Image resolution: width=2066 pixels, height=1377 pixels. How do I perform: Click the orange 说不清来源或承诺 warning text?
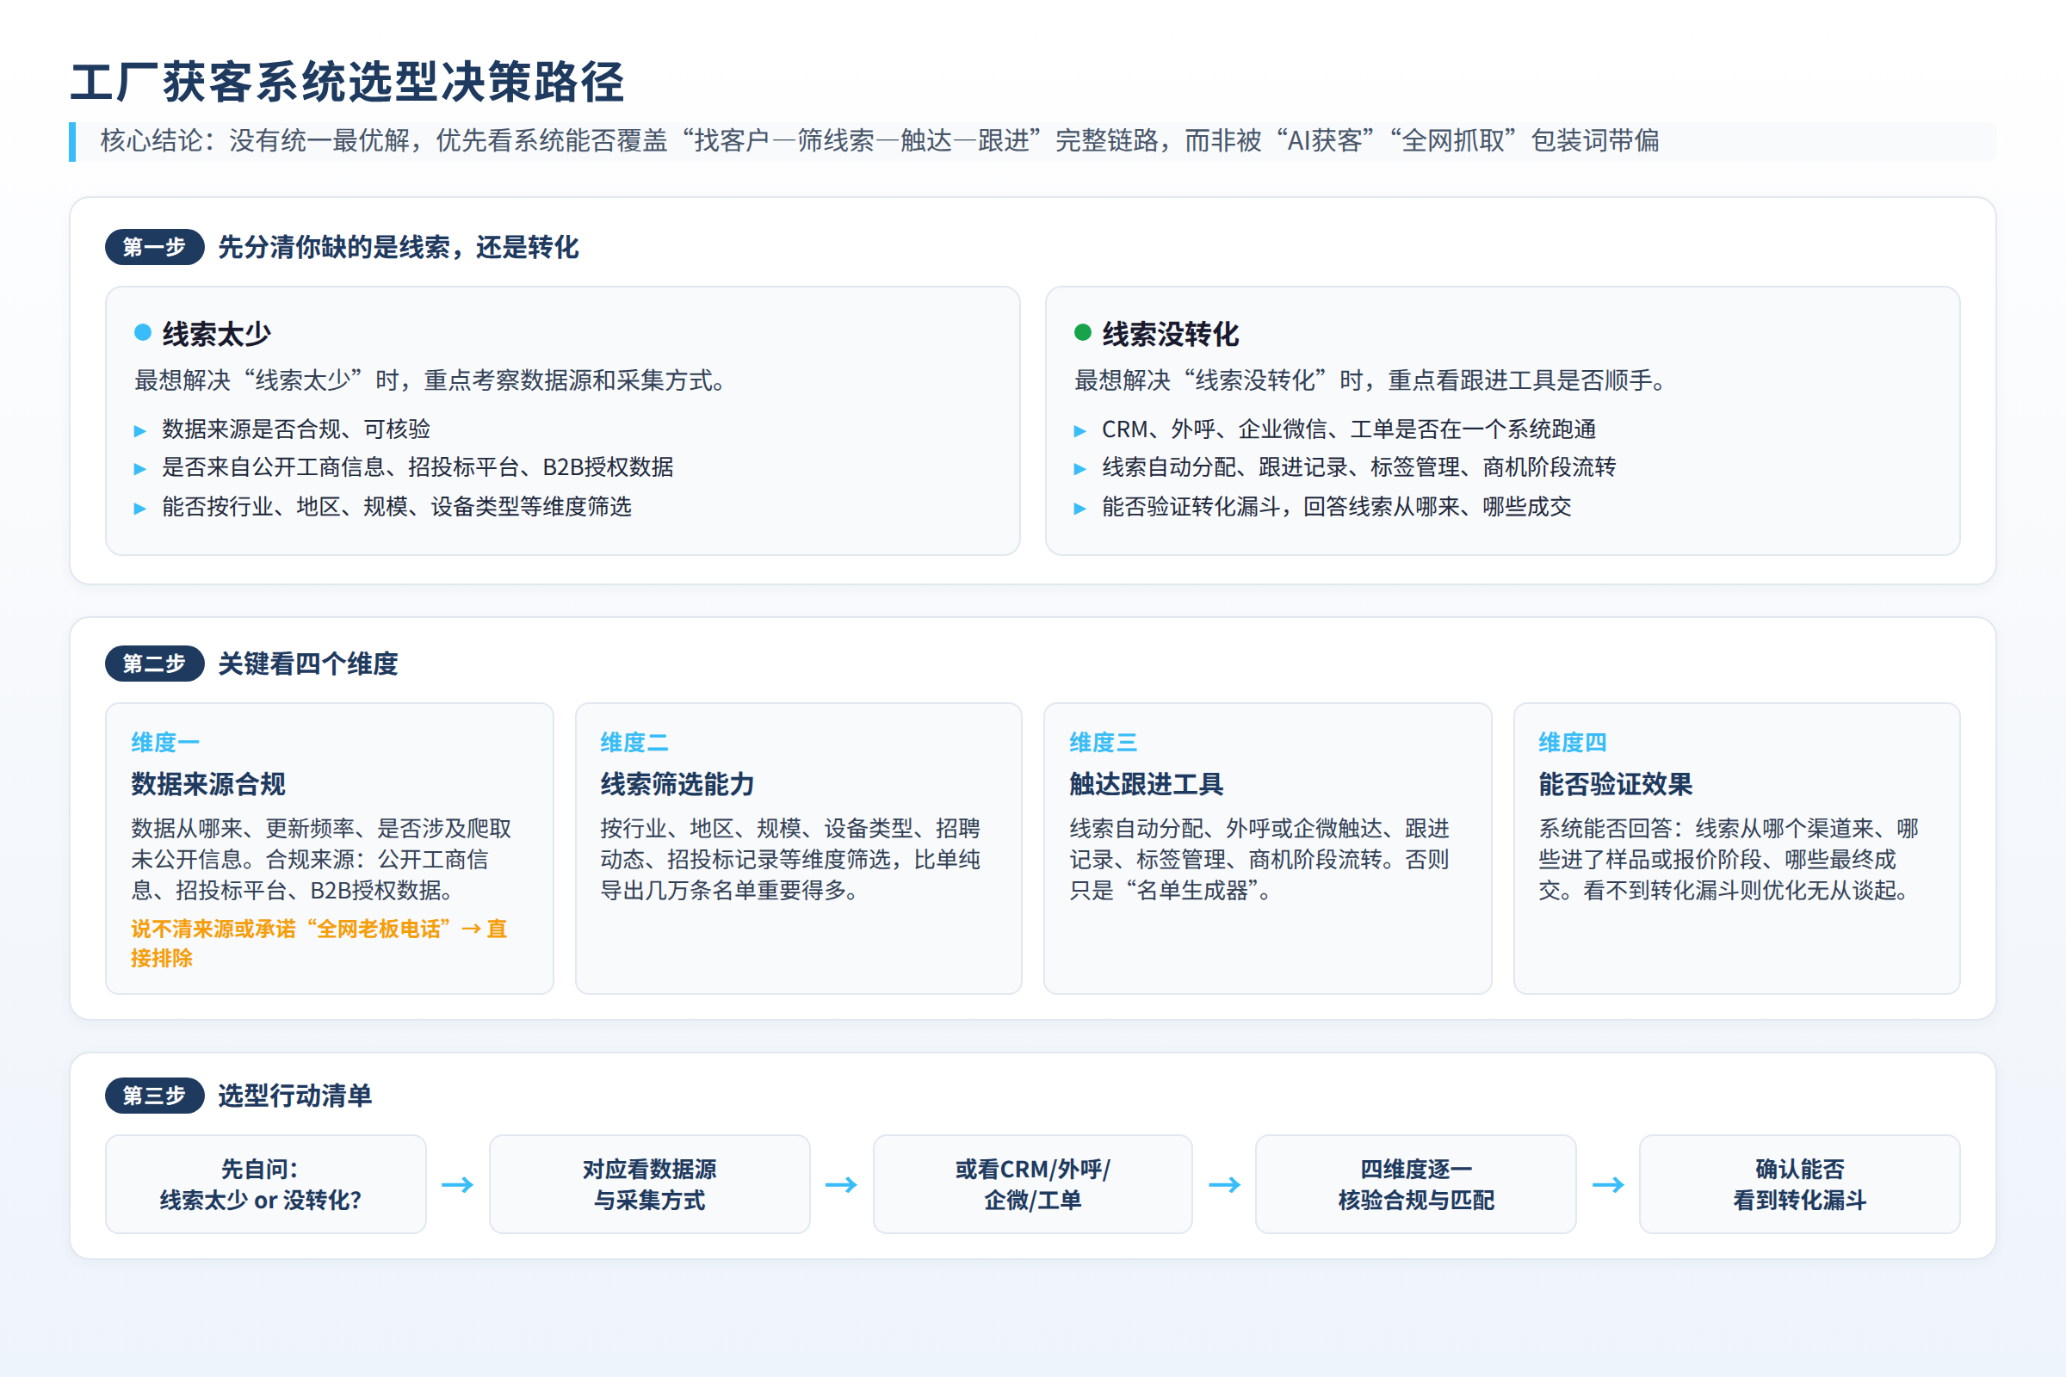click(319, 943)
